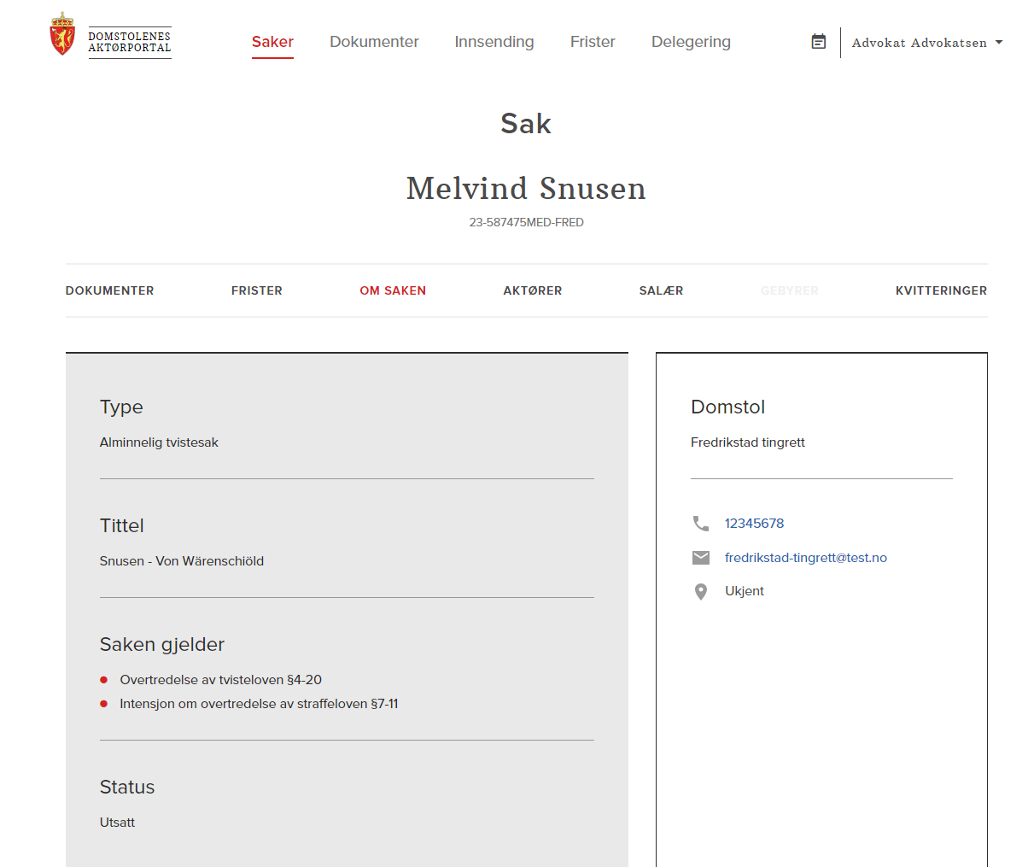The height and width of the screenshot is (867, 1028).
Task: Click the court name Fredrikstad tingrett
Action: 748,442
